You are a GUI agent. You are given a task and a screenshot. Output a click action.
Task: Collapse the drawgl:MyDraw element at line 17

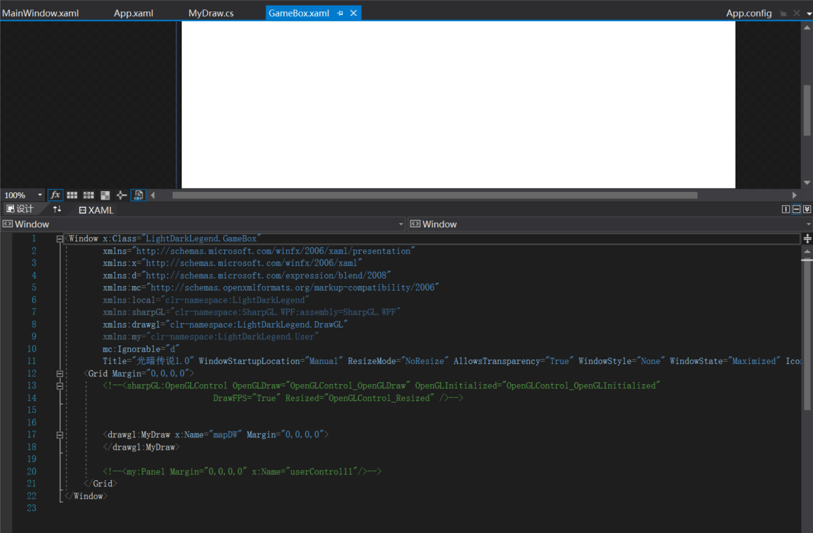click(x=60, y=435)
